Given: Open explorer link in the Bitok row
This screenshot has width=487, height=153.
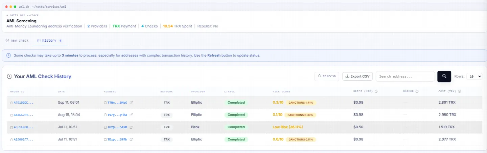Looking at the screenshot, I should (x=131, y=127).
